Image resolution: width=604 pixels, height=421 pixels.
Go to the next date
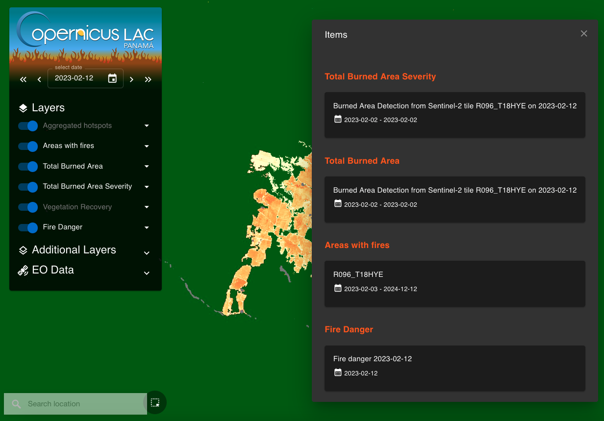(131, 79)
